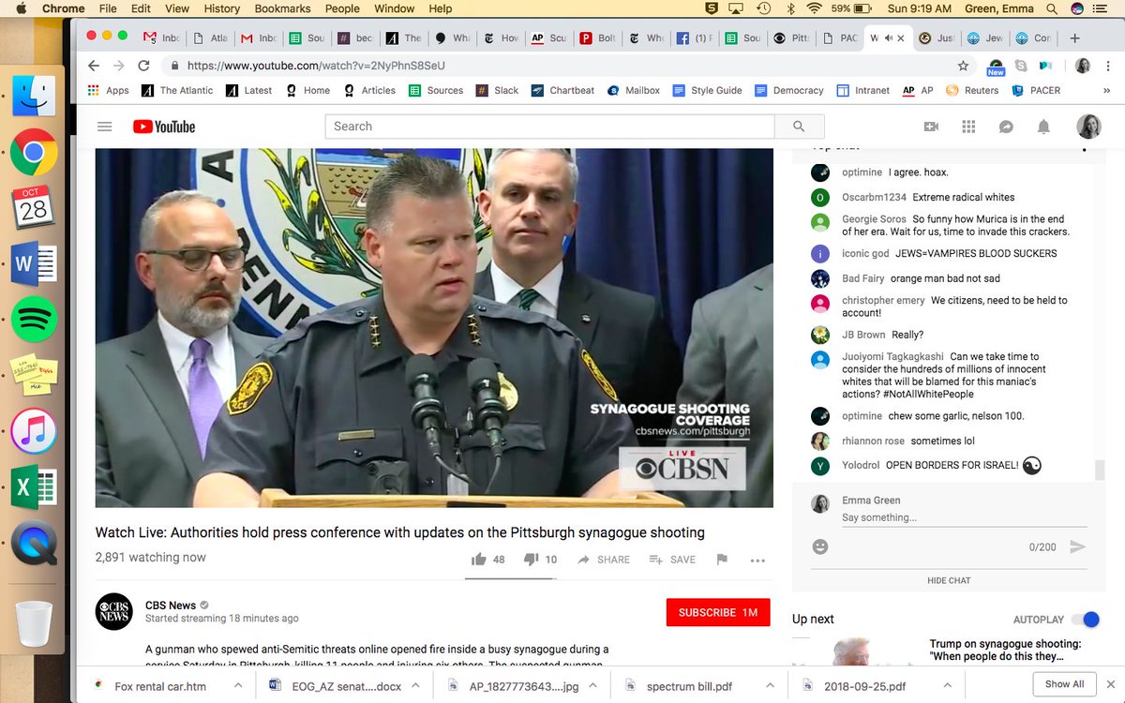Open the create video camera icon
Screen dimensions: 1125x703
point(931,127)
